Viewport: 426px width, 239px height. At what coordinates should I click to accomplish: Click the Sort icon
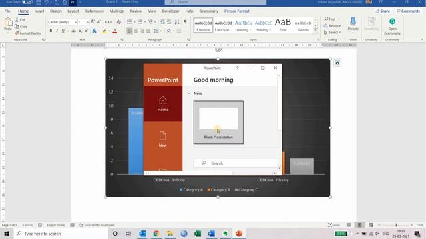click(177, 22)
